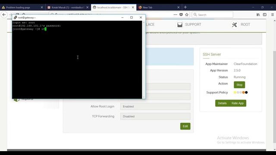Viewport: 276px width, 155px height.
Task: Click the Allow Root Login Enabled field
Action: click(x=155, y=106)
